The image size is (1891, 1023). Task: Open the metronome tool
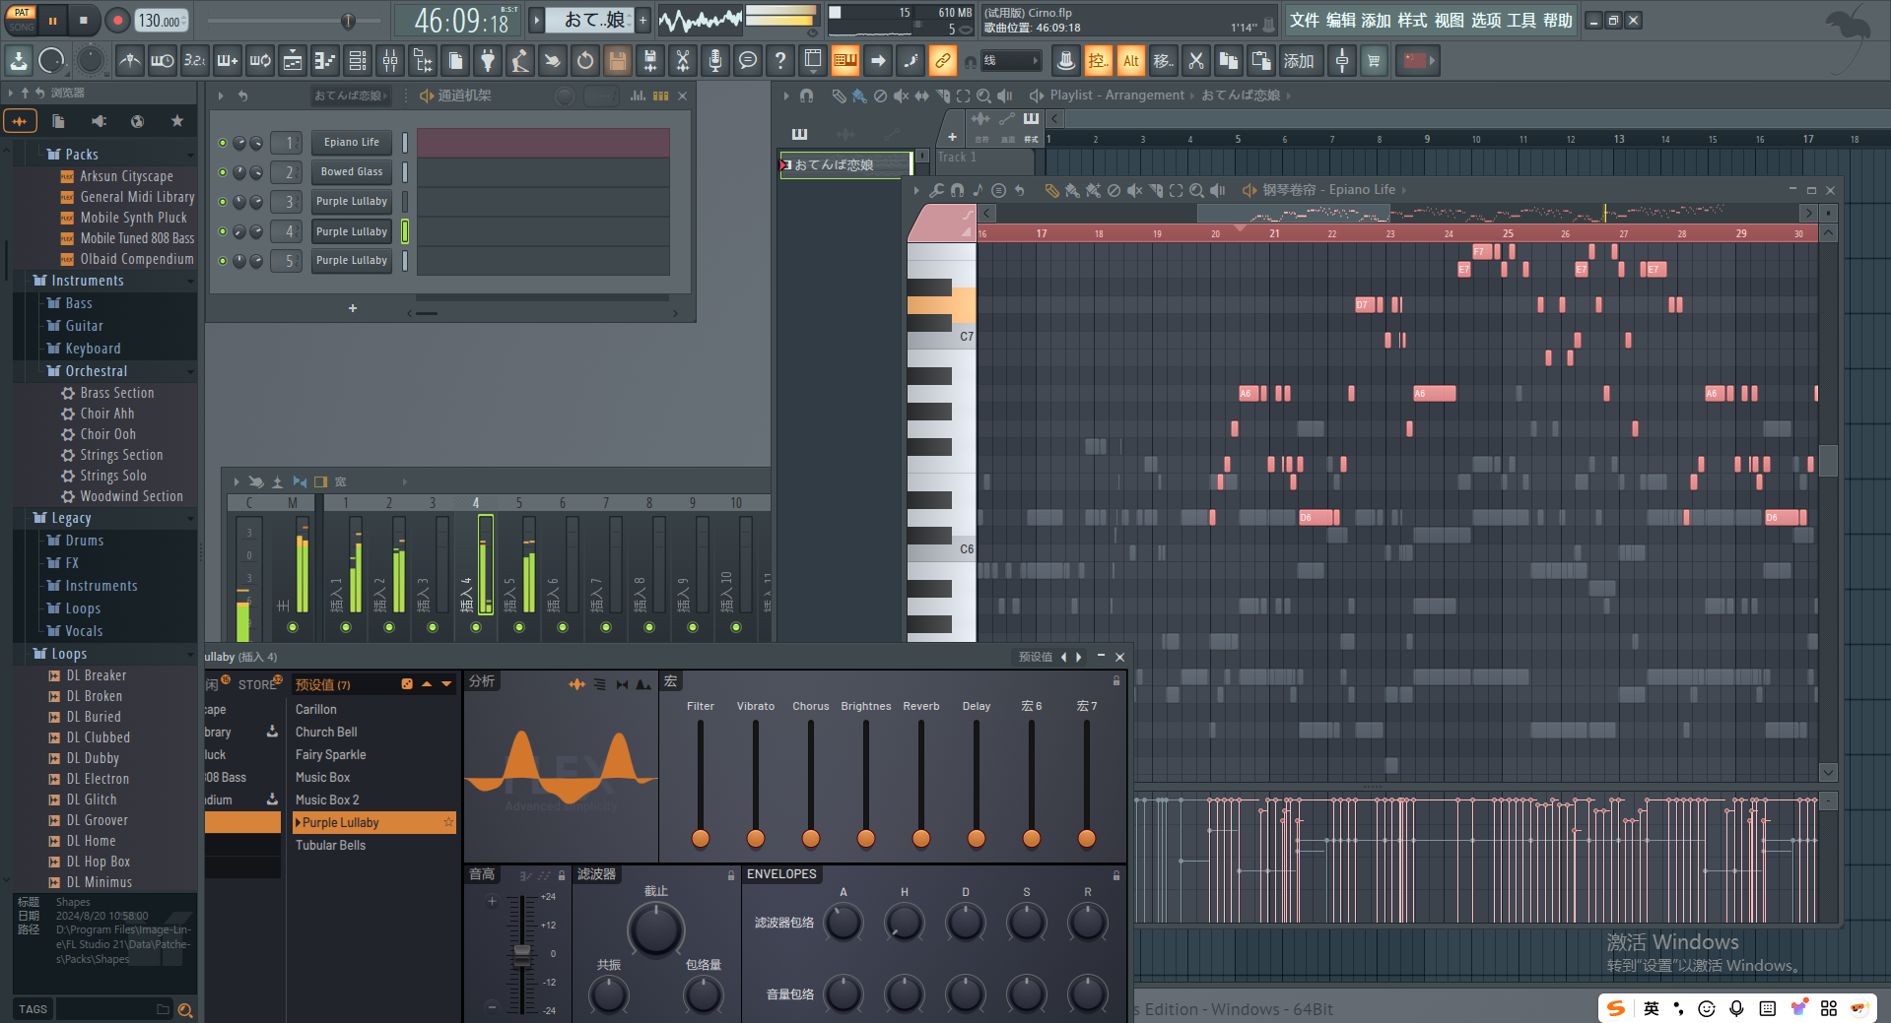pyautogui.click(x=129, y=61)
